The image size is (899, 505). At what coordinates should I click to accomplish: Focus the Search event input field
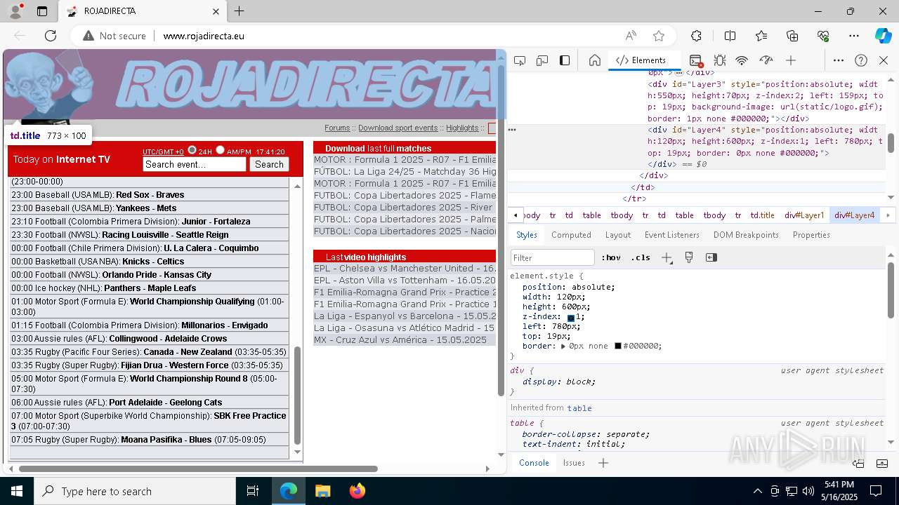coord(195,164)
